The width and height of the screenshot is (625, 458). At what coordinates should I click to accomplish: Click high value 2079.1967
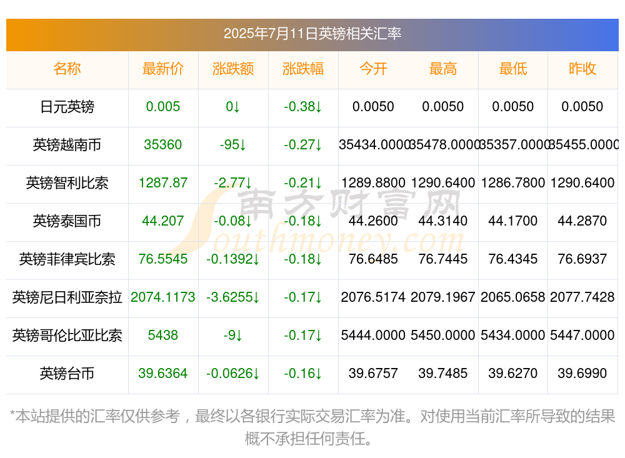pyautogui.click(x=443, y=297)
